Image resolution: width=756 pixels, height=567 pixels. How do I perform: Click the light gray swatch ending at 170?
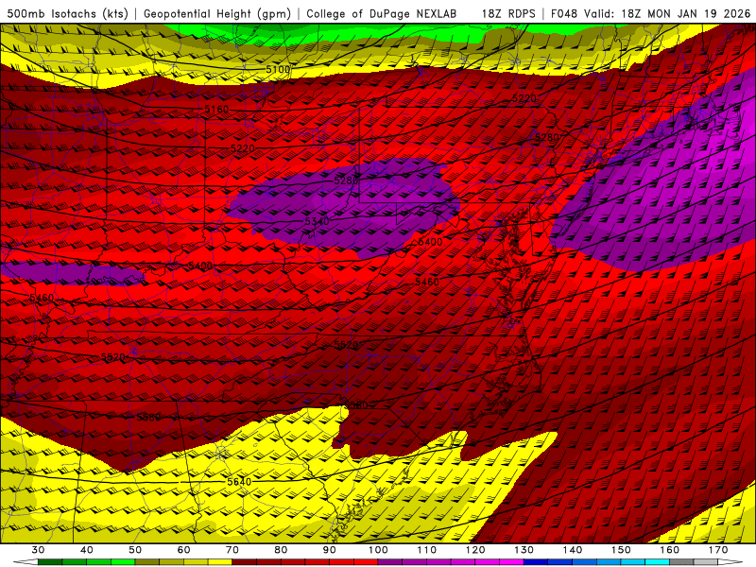point(705,562)
